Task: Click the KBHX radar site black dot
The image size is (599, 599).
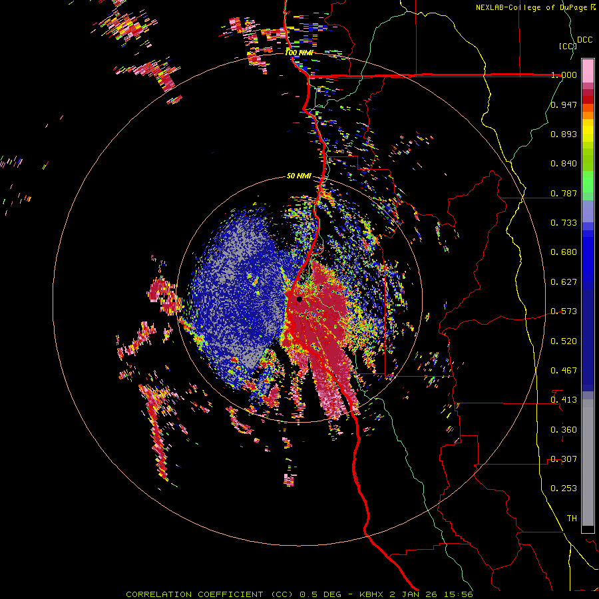Action: point(299,299)
